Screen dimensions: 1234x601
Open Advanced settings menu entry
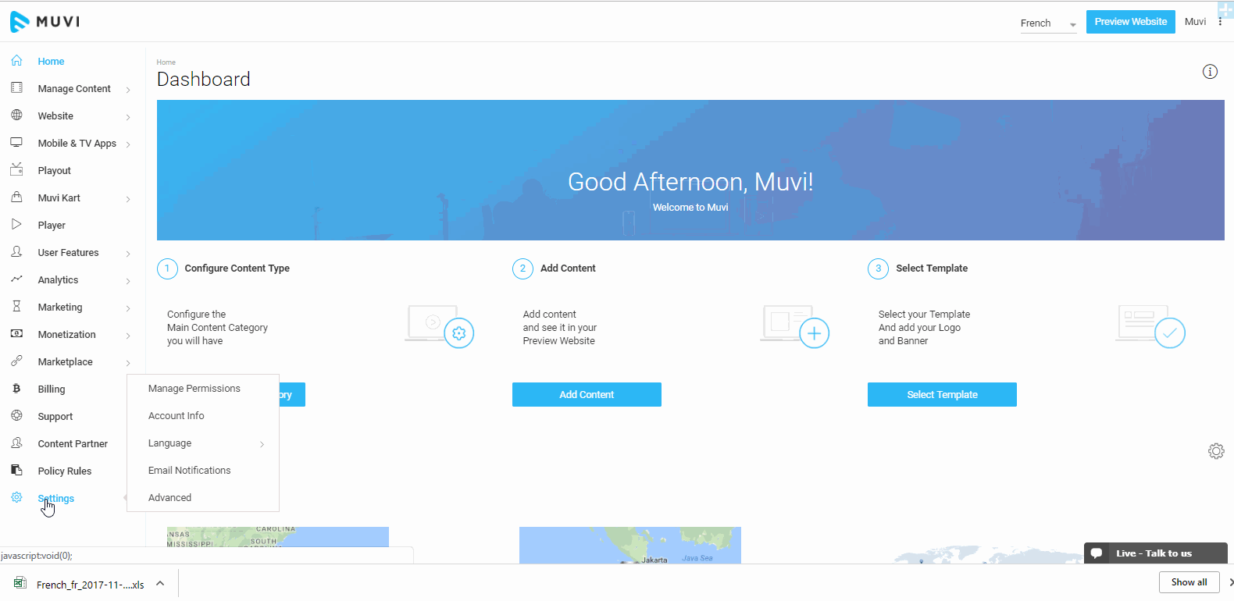[x=170, y=497]
